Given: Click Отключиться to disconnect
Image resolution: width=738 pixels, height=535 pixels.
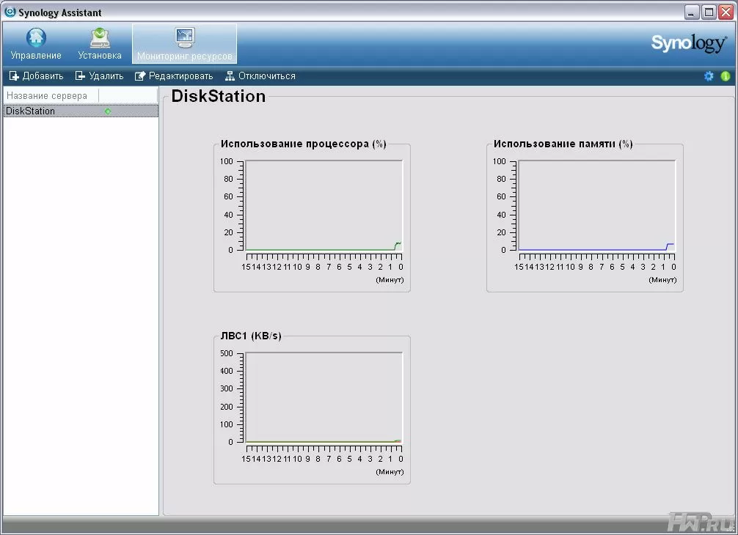Looking at the screenshot, I should coord(260,76).
